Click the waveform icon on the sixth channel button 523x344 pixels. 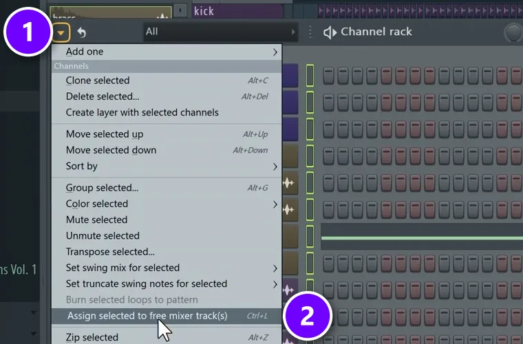point(288,210)
